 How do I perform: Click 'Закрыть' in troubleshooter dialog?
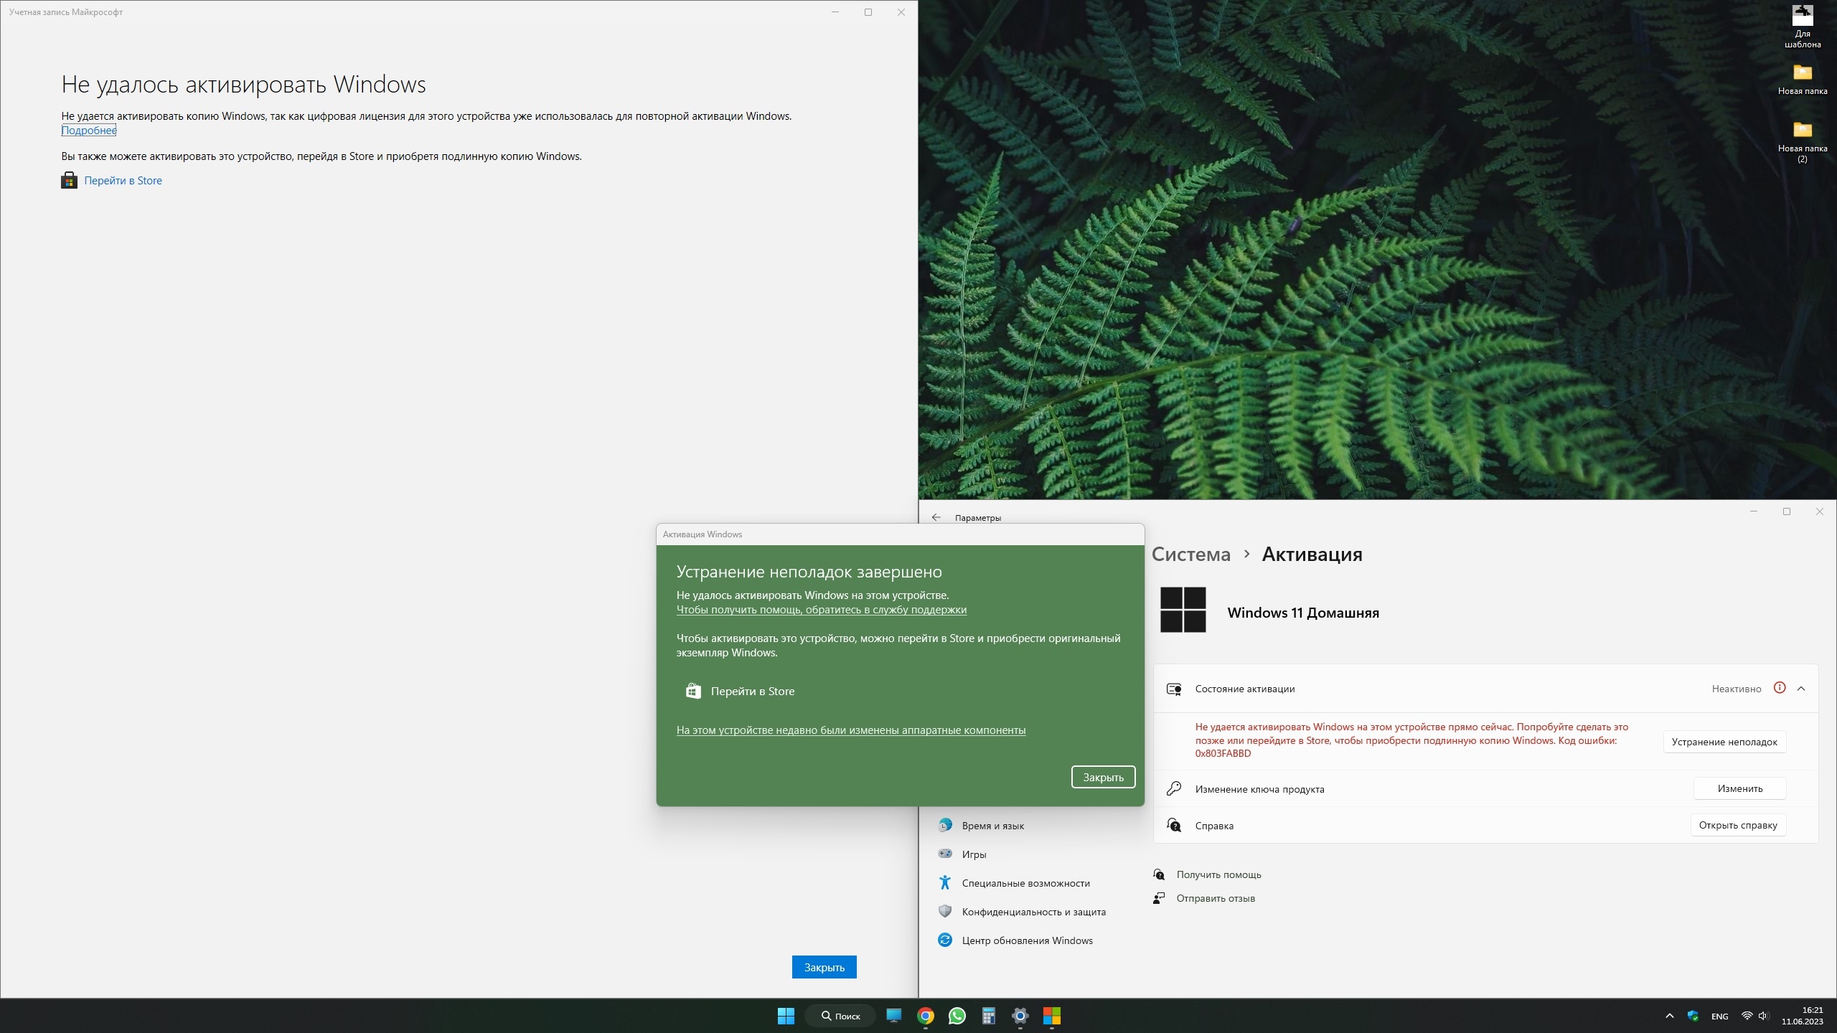coord(1104,777)
